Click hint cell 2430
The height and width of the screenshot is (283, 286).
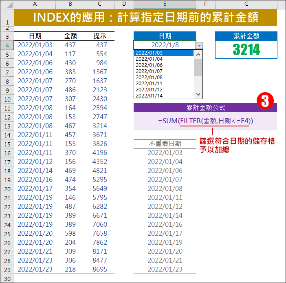pos(99,99)
